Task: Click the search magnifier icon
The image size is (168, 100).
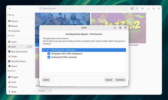Action: [x=41, y=8]
